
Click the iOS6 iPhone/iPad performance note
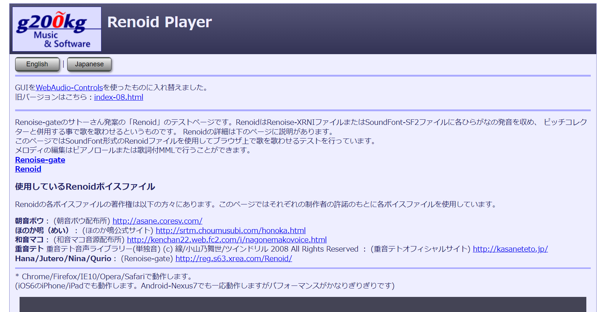[205, 286]
